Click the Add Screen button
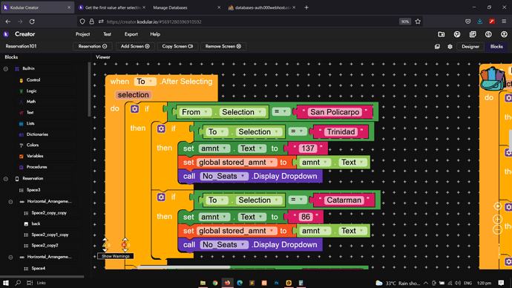 pyautogui.click(x=135, y=46)
